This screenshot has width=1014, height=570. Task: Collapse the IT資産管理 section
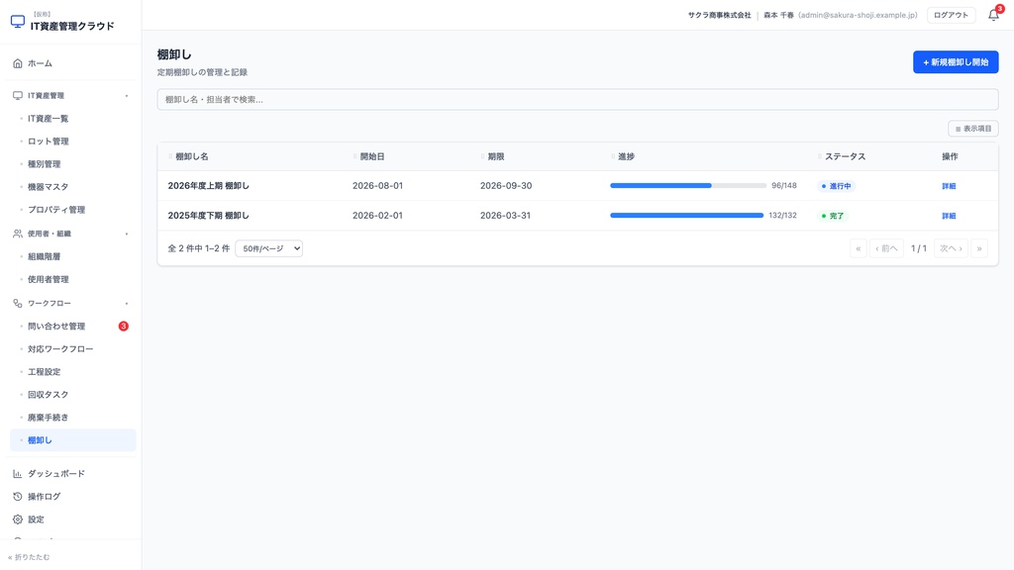[127, 96]
